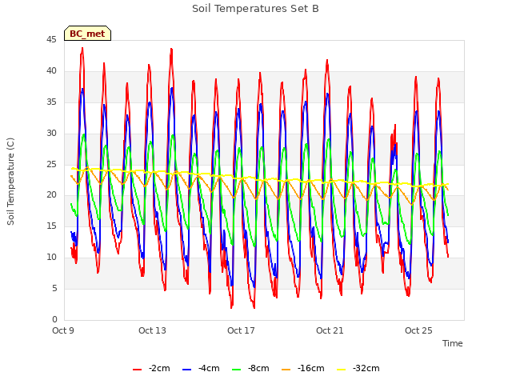This screenshot has width=512, height=384.
Task: Click the Oct 25 x-axis tick label
Action: 418,330
